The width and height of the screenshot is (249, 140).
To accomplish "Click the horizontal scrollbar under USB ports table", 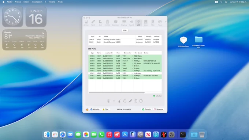I will pos(117,92).
